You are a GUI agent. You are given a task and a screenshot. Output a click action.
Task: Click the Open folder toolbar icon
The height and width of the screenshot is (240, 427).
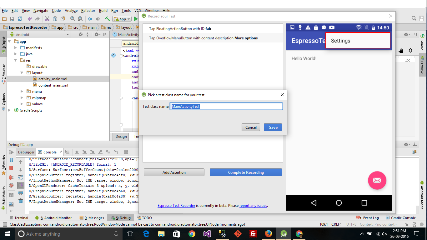click(4, 19)
